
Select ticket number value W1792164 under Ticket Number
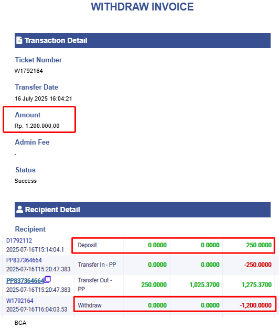tap(28, 71)
